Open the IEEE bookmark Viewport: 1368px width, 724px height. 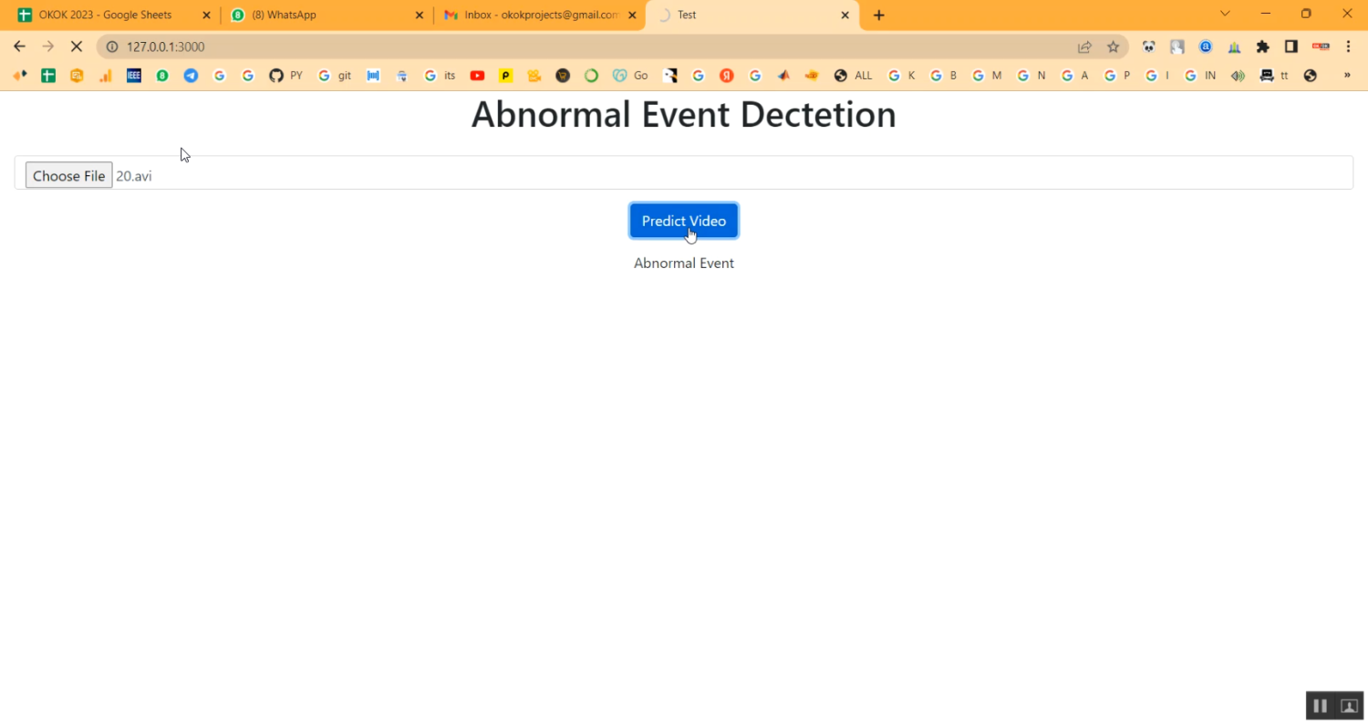pyautogui.click(x=134, y=76)
